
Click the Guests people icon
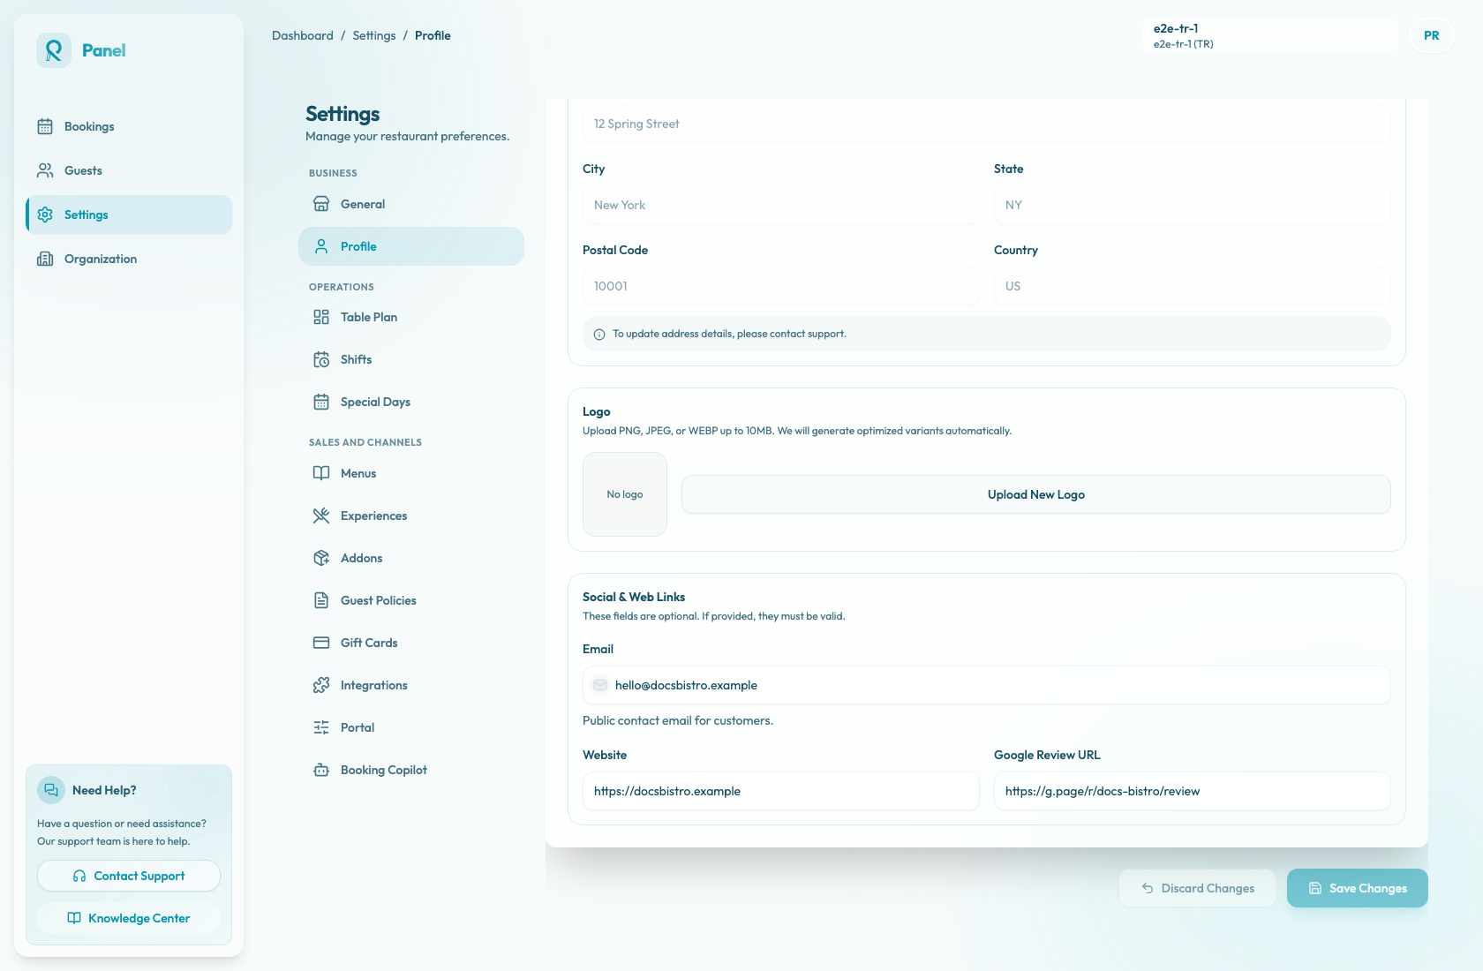[45, 170]
